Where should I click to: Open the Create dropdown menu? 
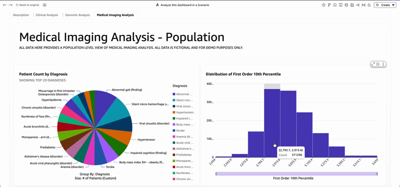(385, 5)
